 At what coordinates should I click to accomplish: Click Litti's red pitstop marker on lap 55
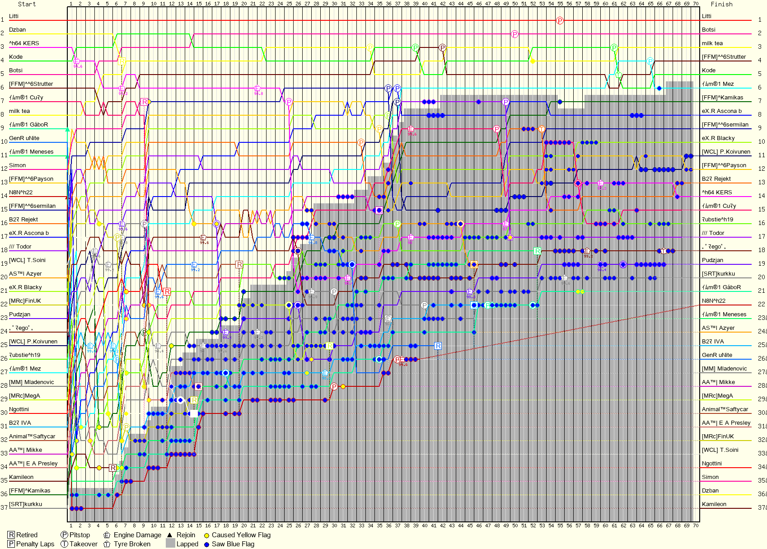click(560, 20)
